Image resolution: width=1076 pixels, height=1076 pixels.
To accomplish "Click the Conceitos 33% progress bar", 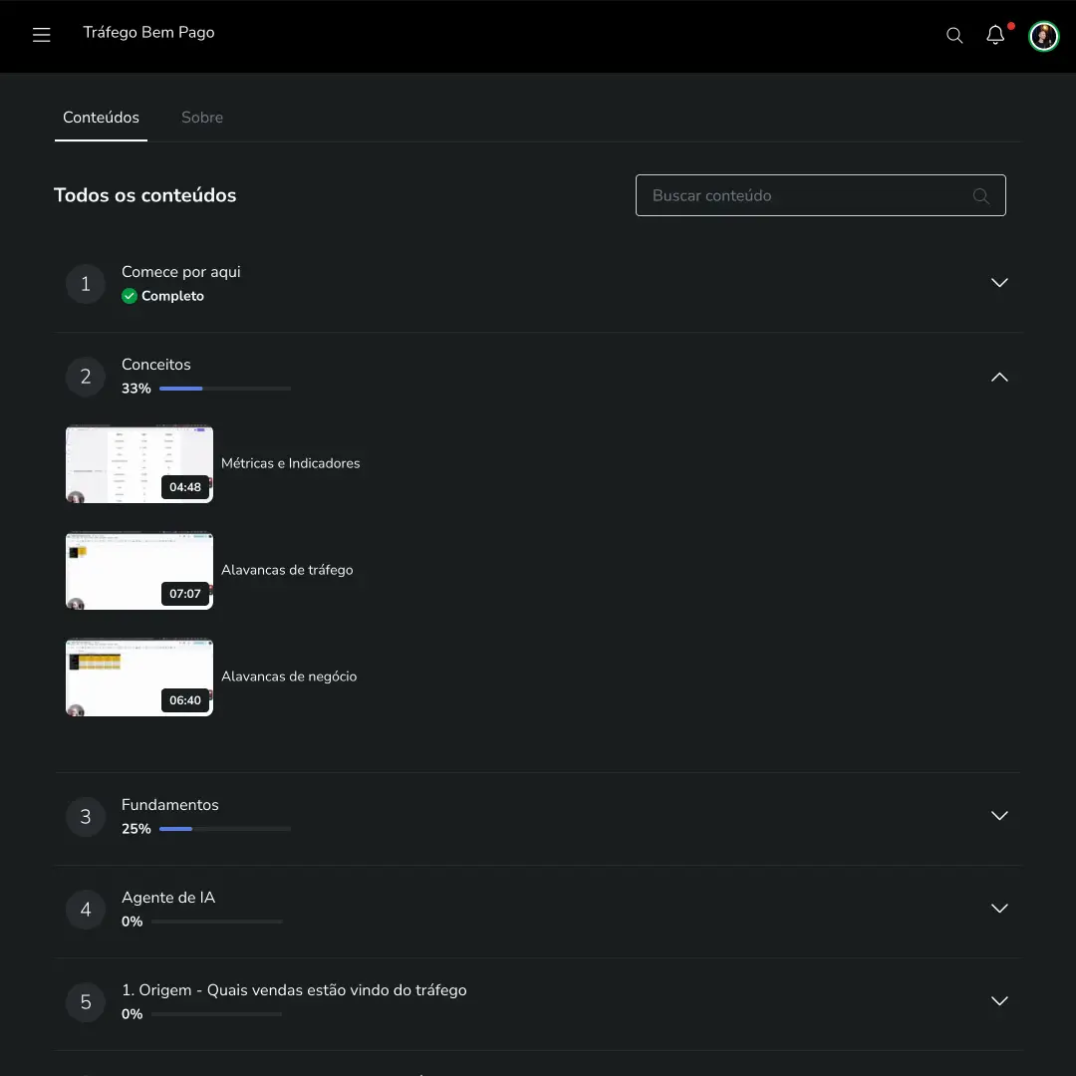I will click(x=225, y=389).
